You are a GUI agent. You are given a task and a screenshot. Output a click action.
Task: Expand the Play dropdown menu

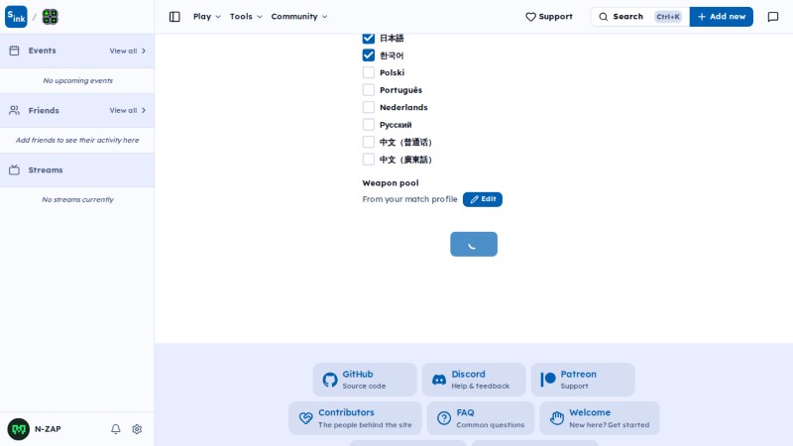207,17
